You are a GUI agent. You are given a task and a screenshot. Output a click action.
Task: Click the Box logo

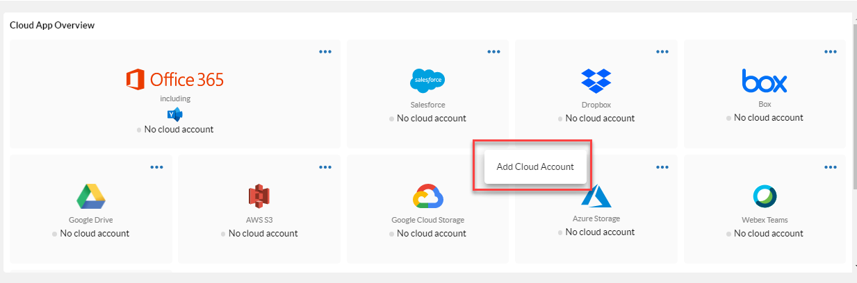[765, 80]
